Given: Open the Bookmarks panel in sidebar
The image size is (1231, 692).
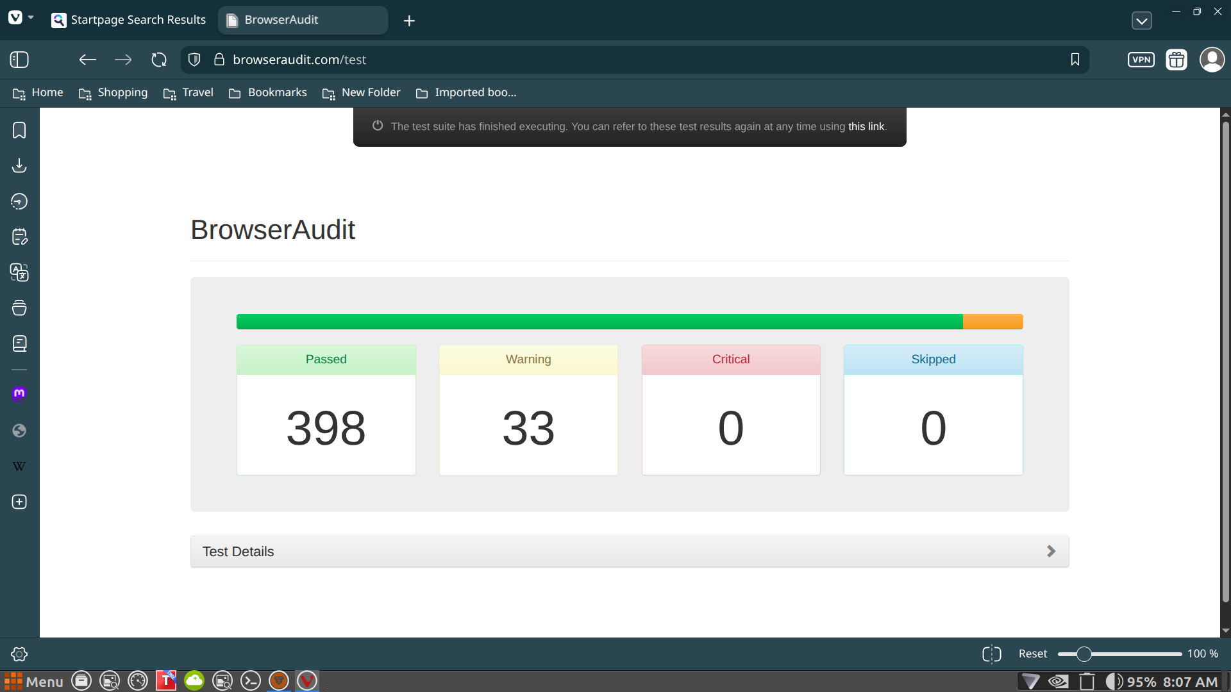Looking at the screenshot, I should point(19,131).
